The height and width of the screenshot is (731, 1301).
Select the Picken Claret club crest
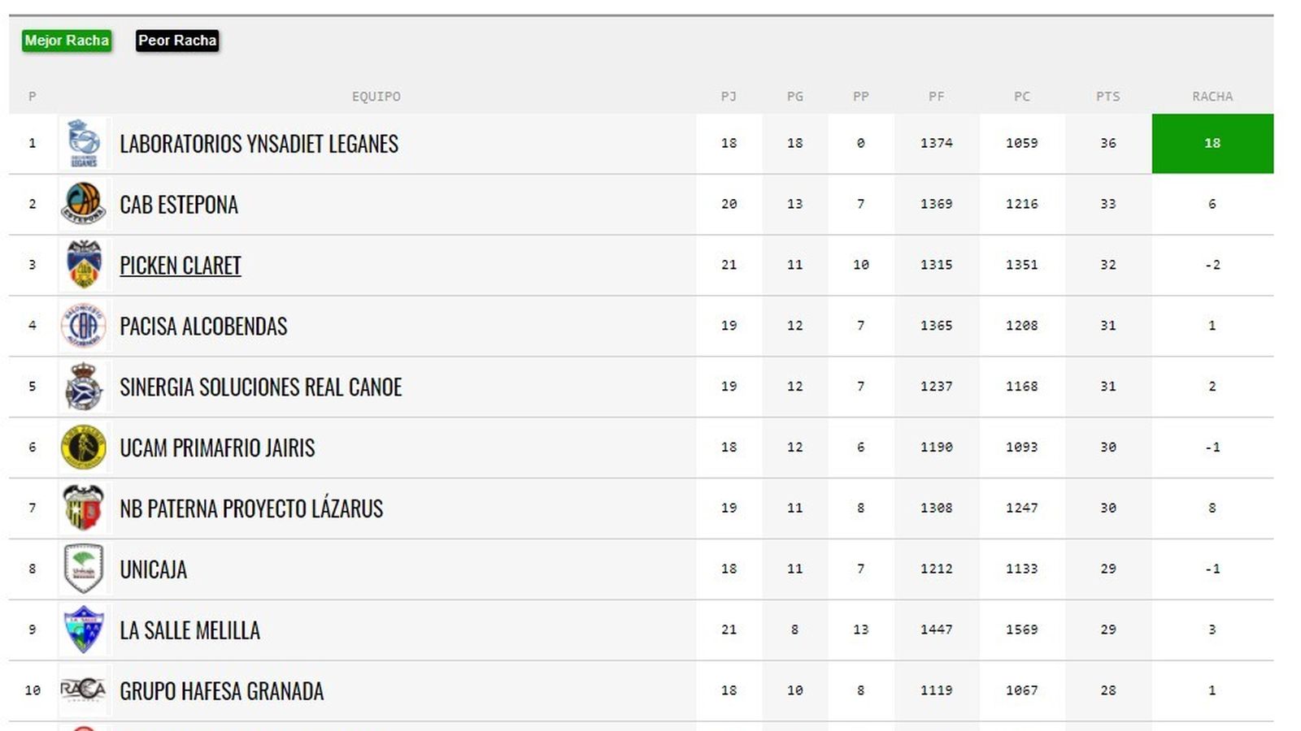tap(85, 265)
